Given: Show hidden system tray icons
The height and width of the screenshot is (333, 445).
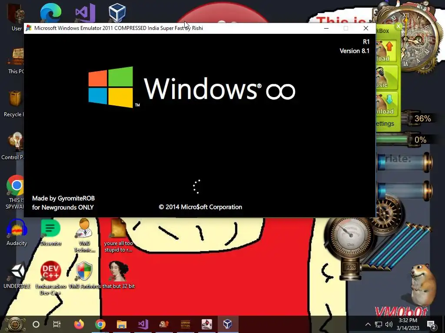Looking at the screenshot, I should pyautogui.click(x=368, y=324).
